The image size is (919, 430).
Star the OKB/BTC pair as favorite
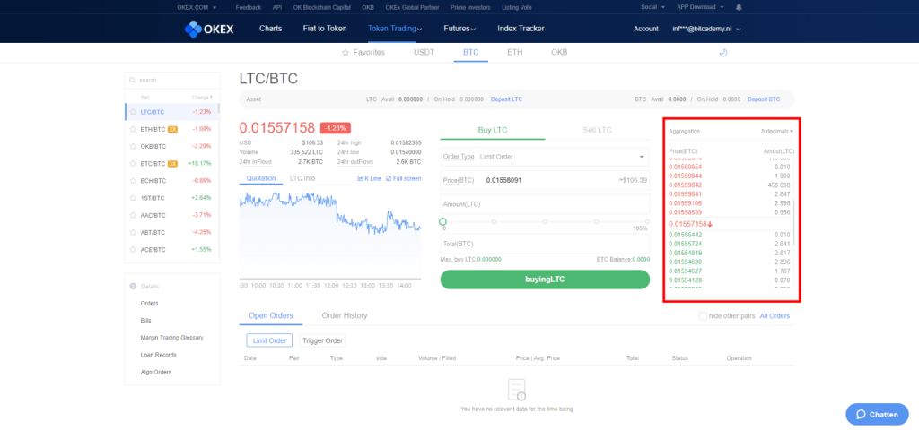click(133, 146)
